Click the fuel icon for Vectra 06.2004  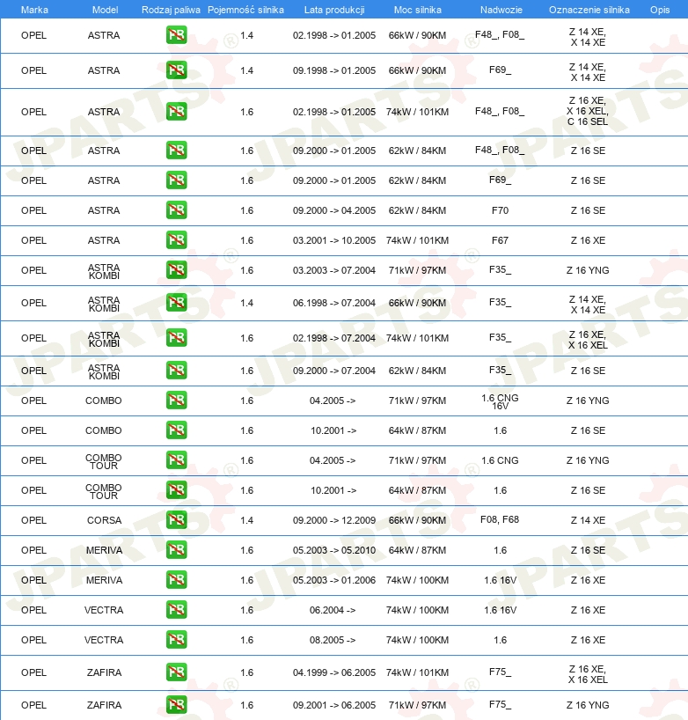click(x=176, y=610)
